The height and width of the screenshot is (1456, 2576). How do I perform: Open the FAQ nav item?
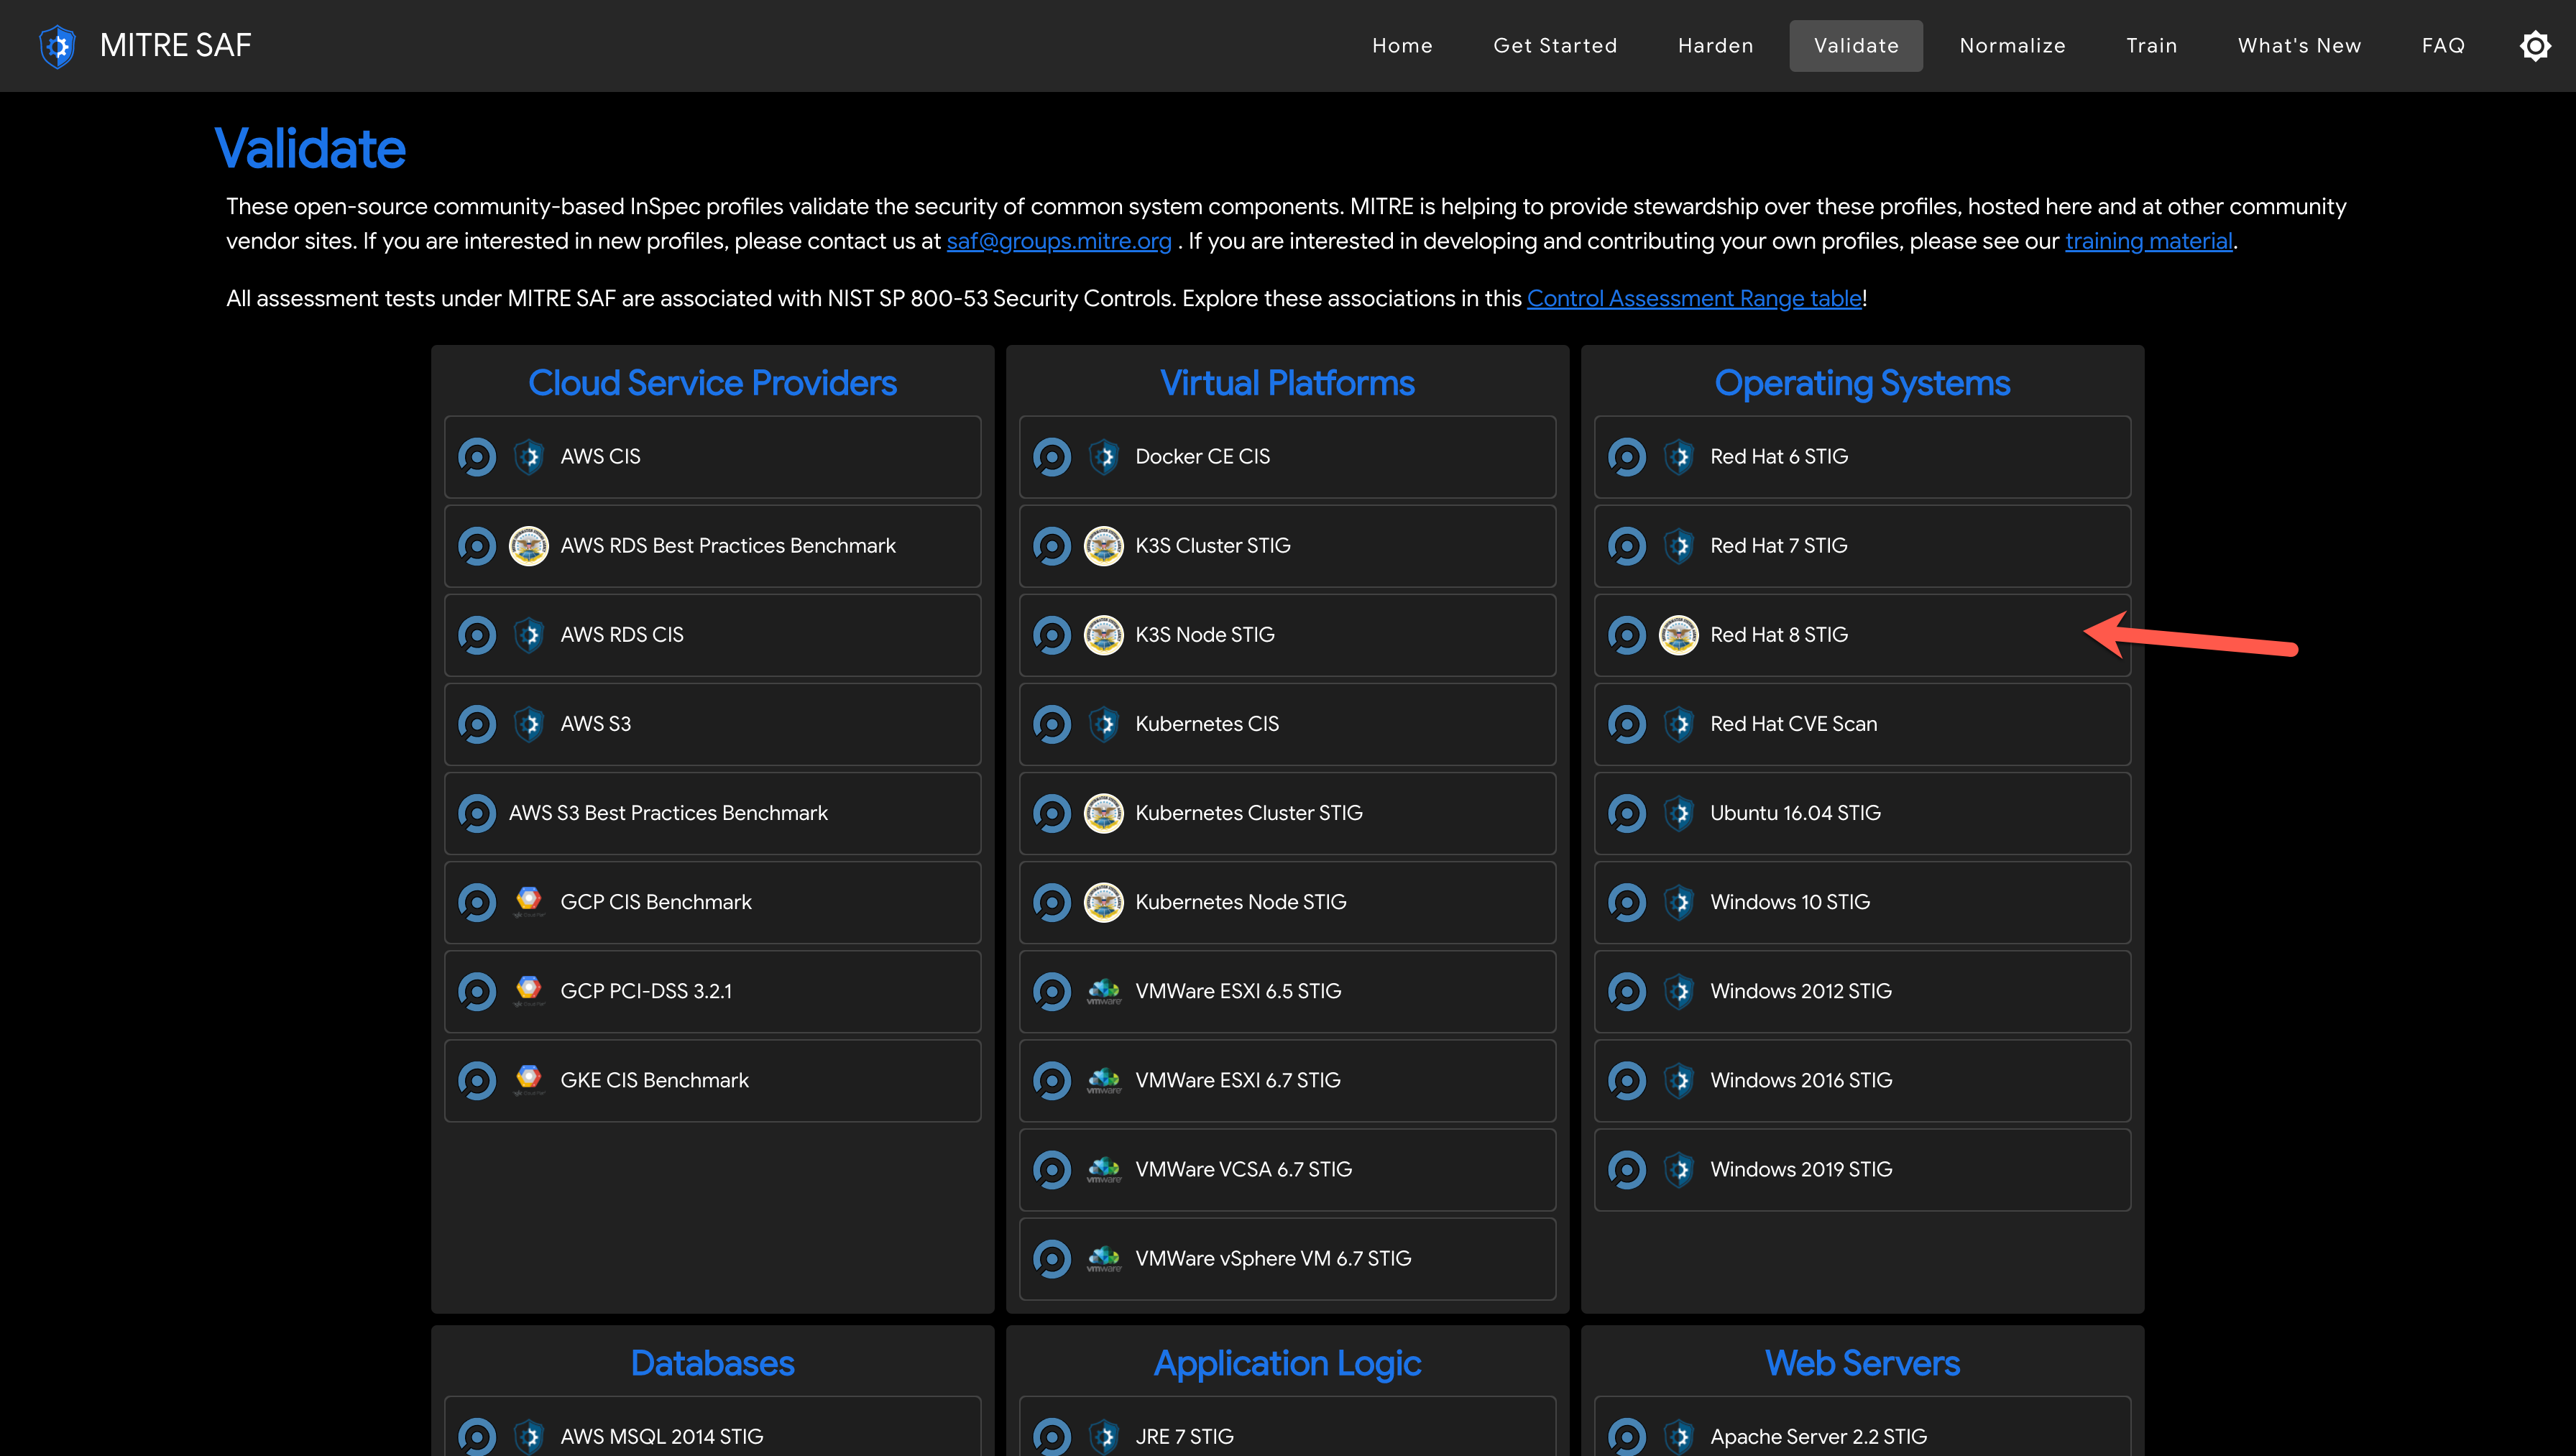pos(2443,46)
